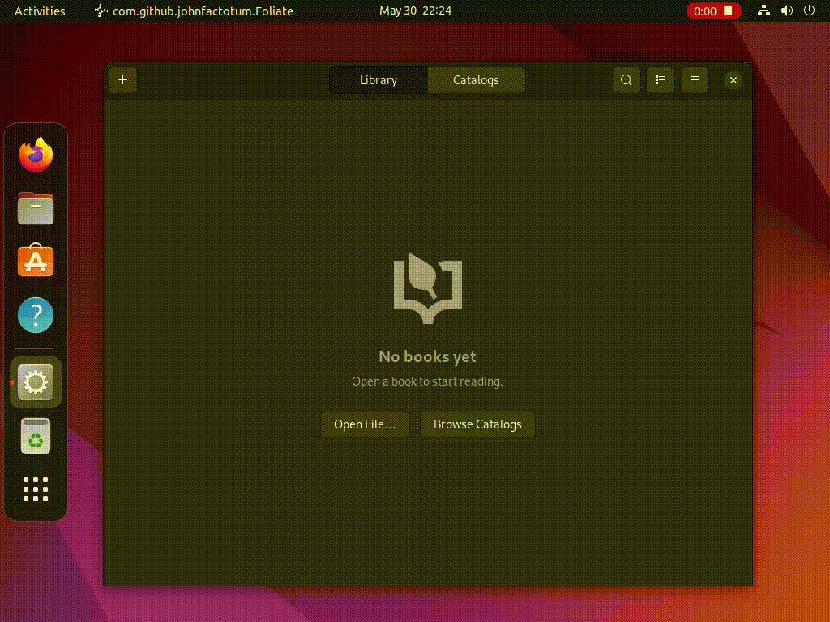Launch Firefox from the dock
830x622 pixels.
(x=36, y=155)
